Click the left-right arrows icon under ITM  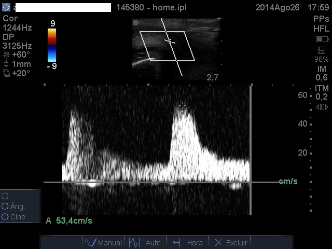tap(322, 107)
